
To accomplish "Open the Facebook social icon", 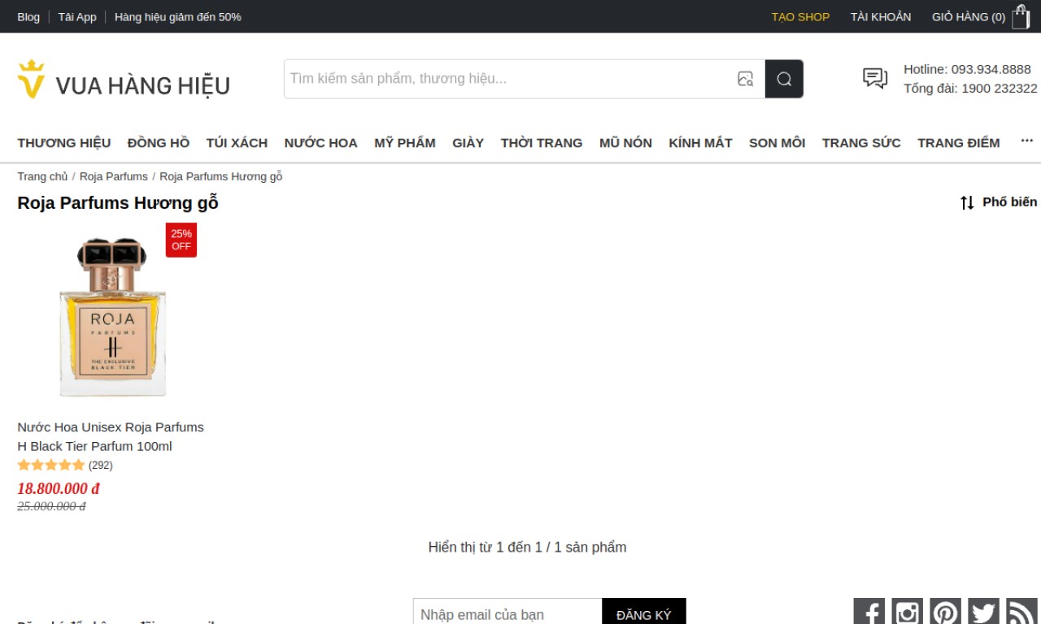I will (x=869, y=612).
